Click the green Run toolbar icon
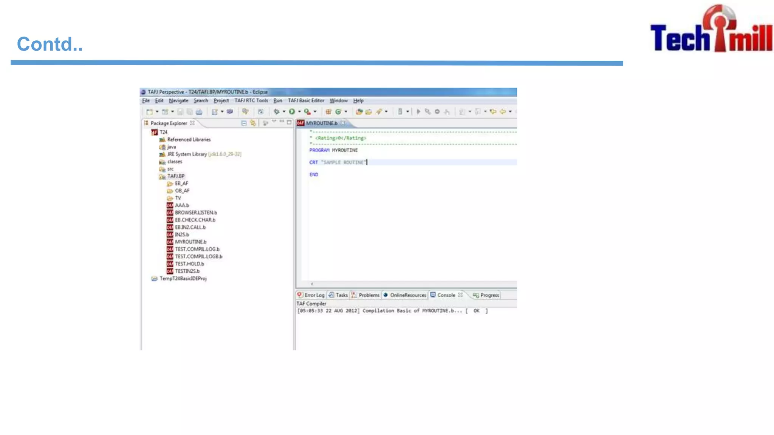774x435 pixels. [x=292, y=112]
